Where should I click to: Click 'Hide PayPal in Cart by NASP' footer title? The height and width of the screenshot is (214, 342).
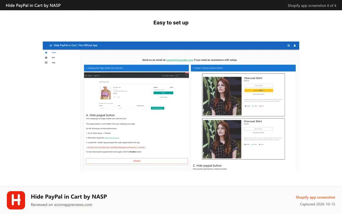(69, 196)
